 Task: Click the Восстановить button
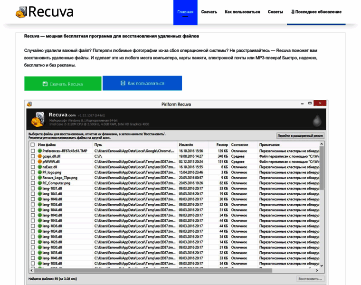[310, 279]
